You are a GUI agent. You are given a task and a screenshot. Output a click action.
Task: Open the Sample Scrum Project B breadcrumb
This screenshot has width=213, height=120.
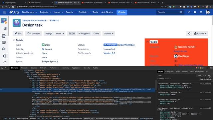click(x=34, y=21)
